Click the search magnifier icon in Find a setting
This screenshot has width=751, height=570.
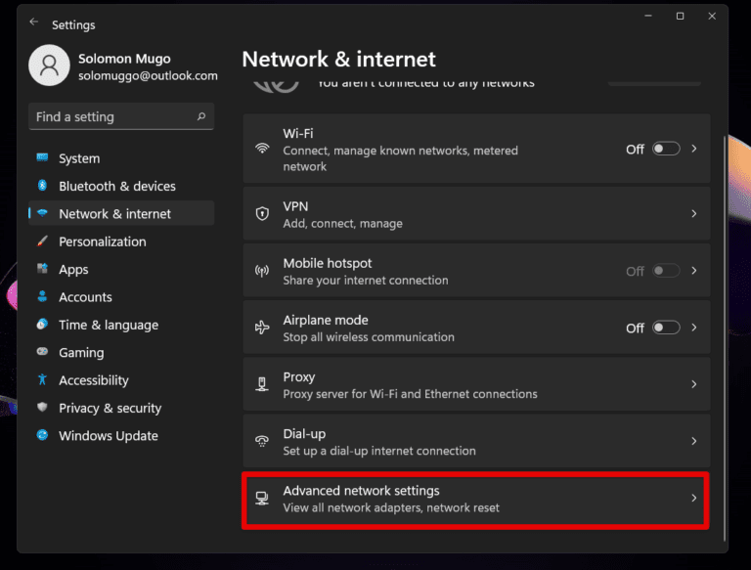201,116
